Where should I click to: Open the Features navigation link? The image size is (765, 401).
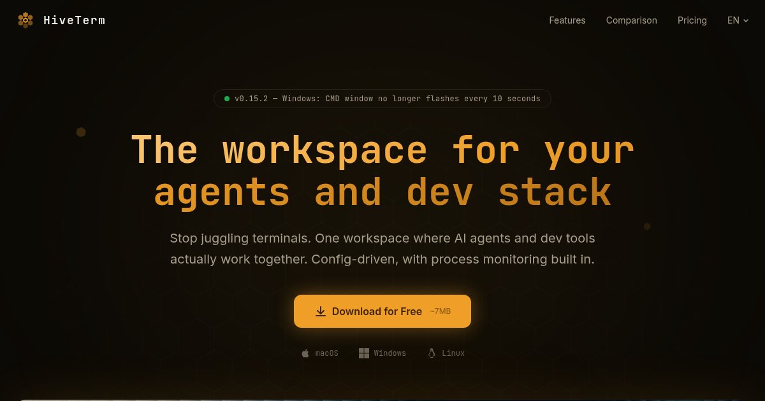tap(567, 20)
